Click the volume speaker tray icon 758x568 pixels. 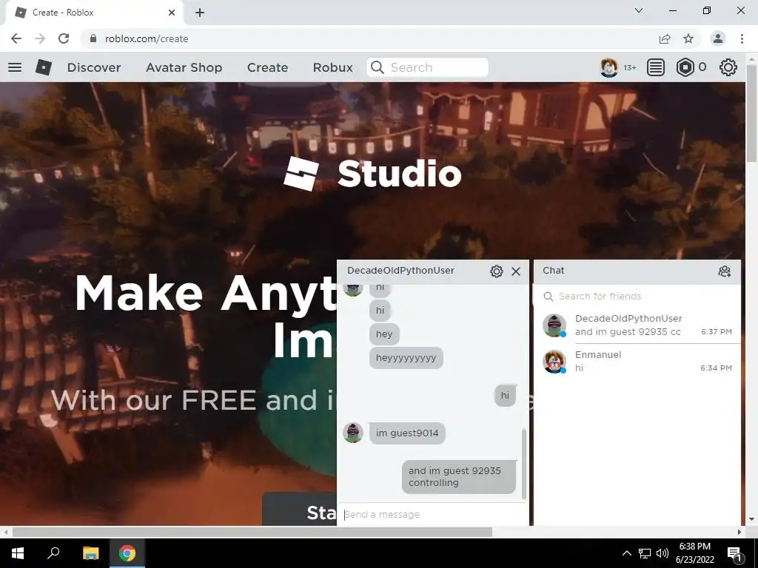click(663, 553)
